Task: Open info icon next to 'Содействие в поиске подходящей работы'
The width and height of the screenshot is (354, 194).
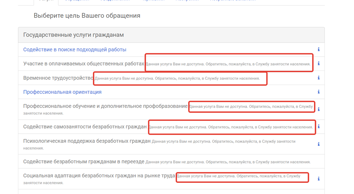Action: [318, 49]
